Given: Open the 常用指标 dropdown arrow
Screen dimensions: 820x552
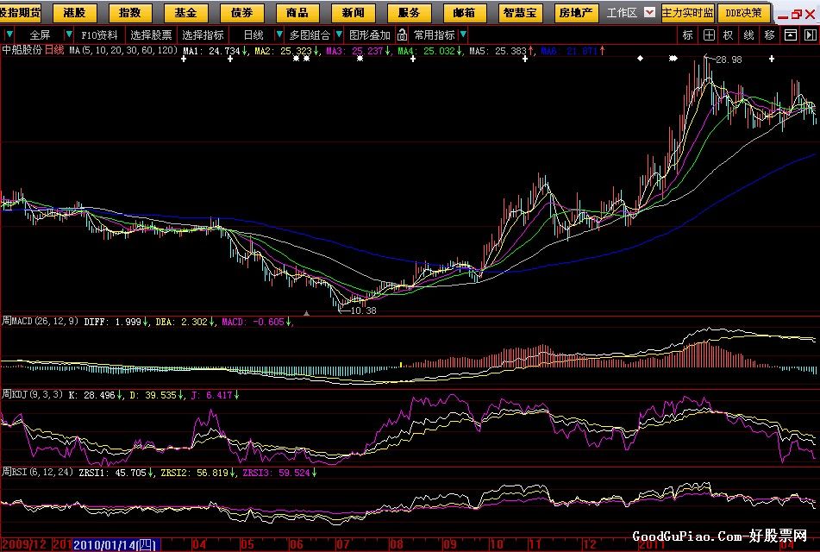Looking at the screenshot, I should pos(464,34).
